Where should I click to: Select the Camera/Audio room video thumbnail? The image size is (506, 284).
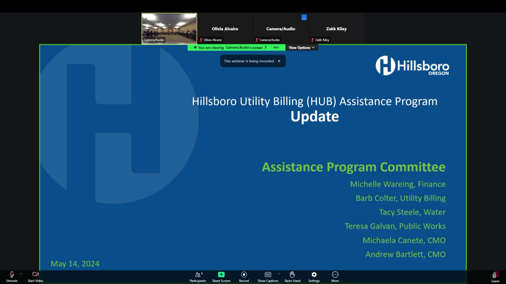pyautogui.click(x=169, y=28)
